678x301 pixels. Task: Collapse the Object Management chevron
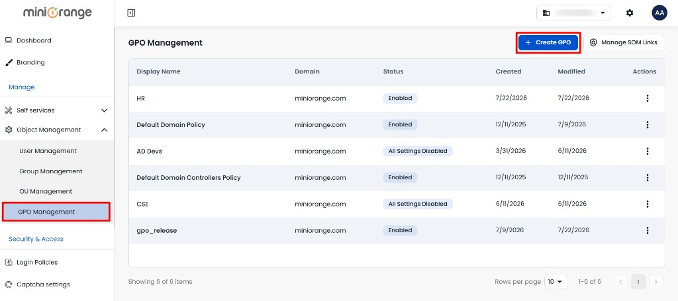click(x=104, y=130)
